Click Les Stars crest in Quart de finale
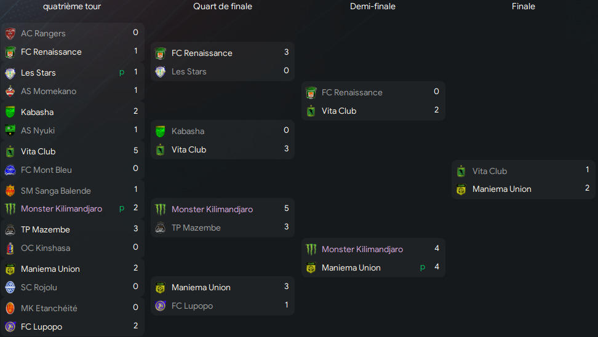This screenshot has width=598, height=337. point(161,71)
